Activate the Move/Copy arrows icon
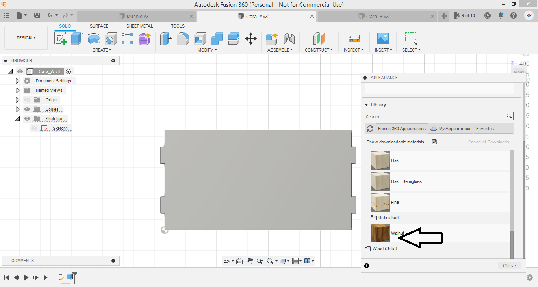The image size is (538, 287). coord(251,39)
